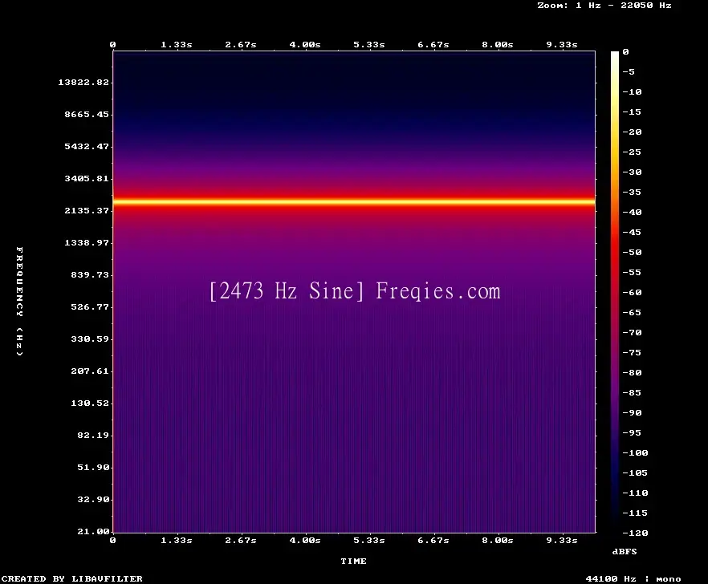
Task: Click the dBFS color gradient bar
Action: coord(615,292)
